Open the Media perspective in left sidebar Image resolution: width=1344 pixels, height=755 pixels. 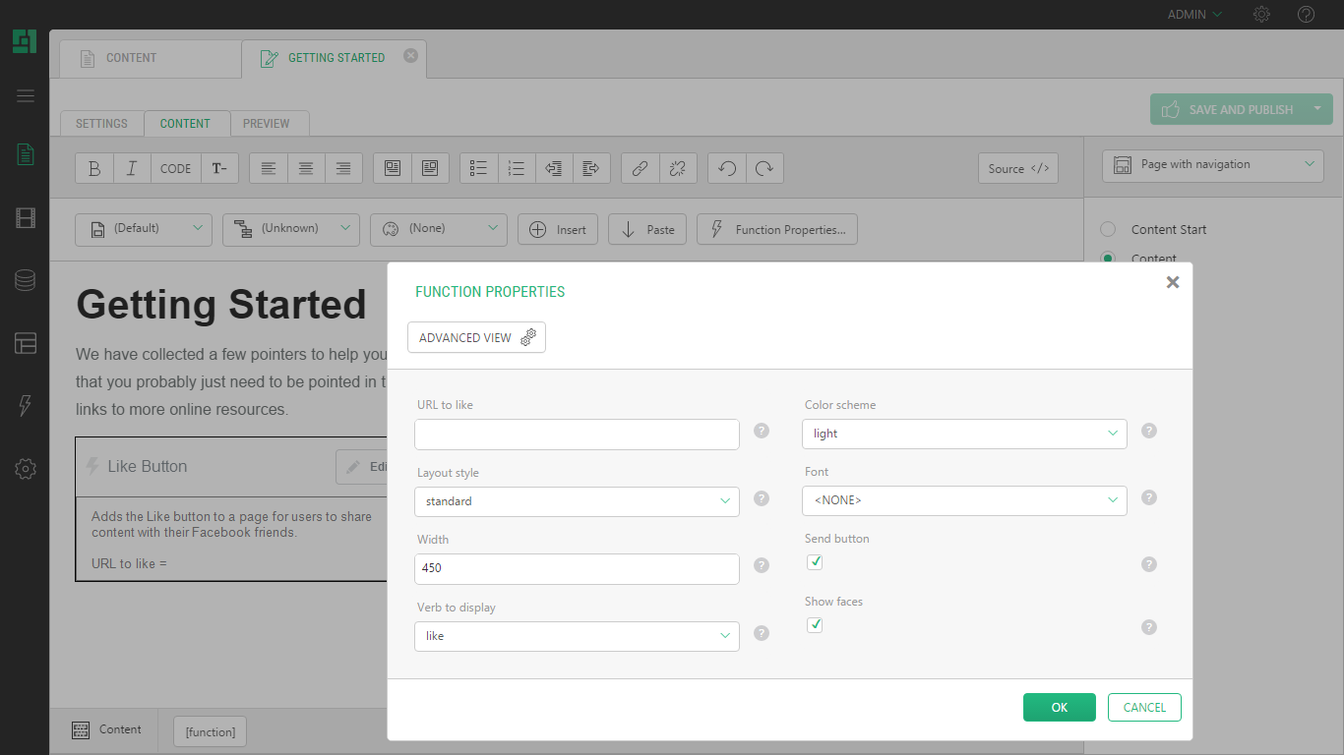26,218
